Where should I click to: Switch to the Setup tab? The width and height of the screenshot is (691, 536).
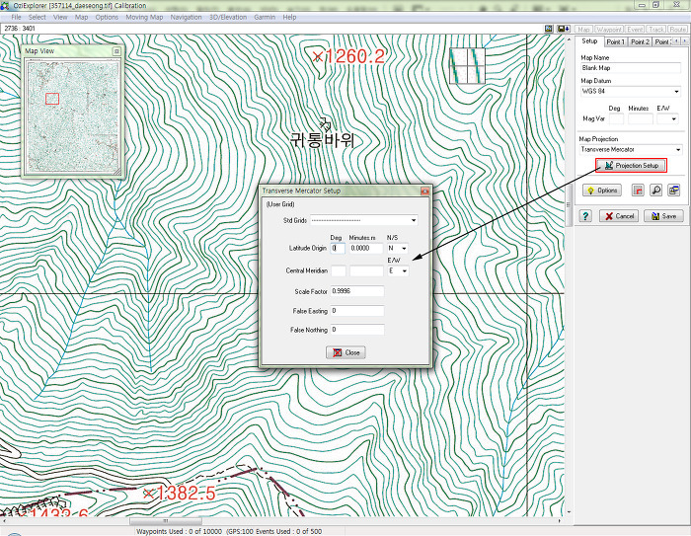[x=589, y=41]
